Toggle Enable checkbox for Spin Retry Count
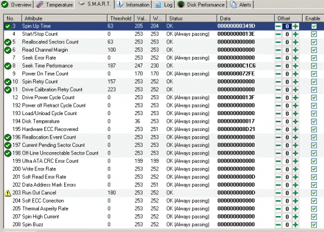Viewport: 324px width, 232px height. 314,82
